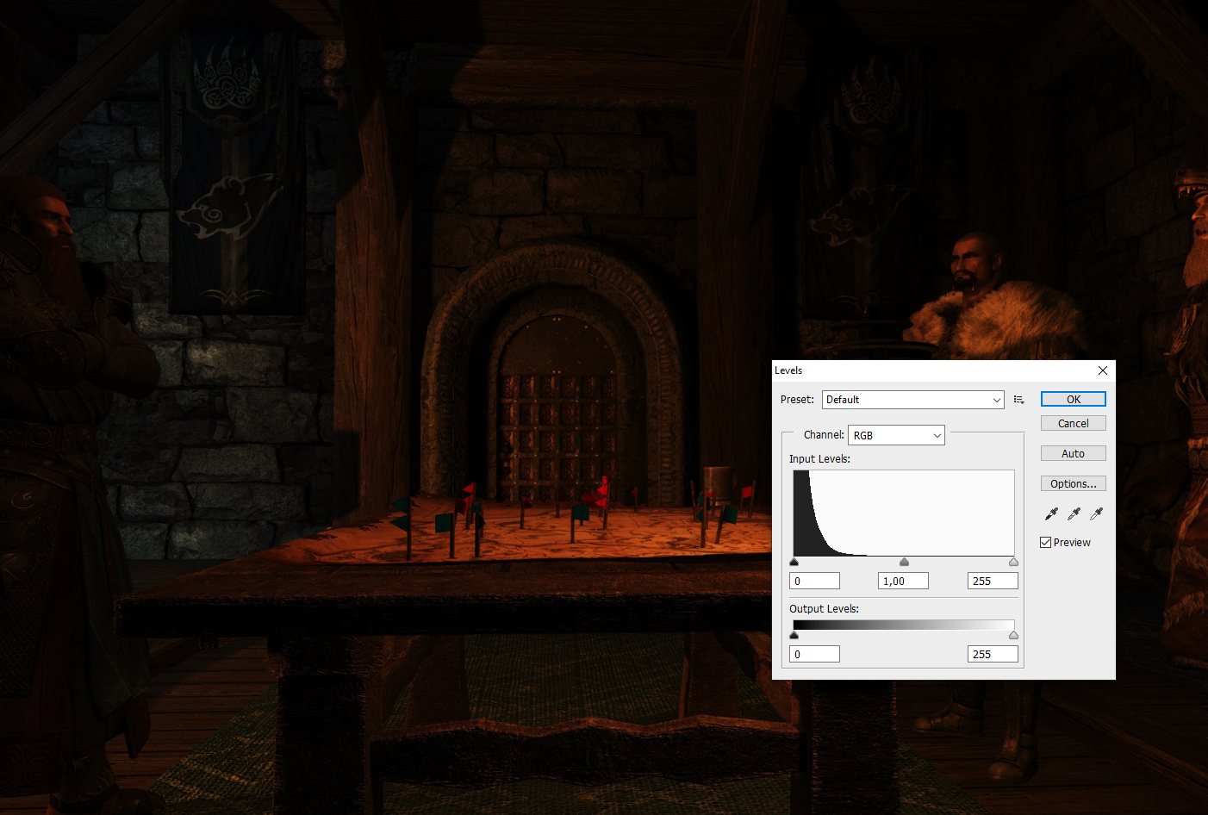The width and height of the screenshot is (1208, 815).
Task: Click the output highlights field showing 255
Action: tap(993, 654)
